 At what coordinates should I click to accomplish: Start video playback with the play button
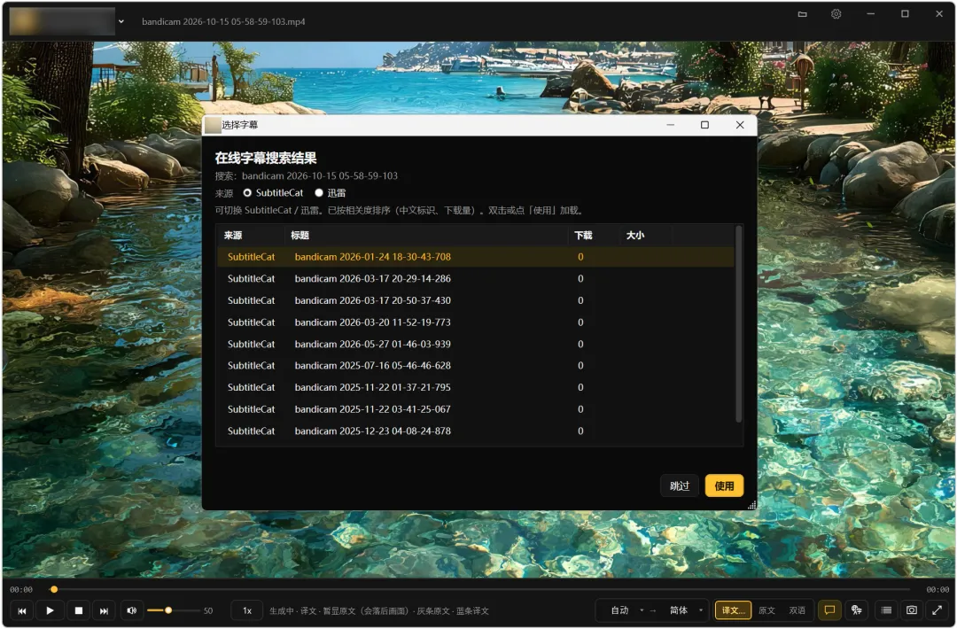click(x=50, y=610)
